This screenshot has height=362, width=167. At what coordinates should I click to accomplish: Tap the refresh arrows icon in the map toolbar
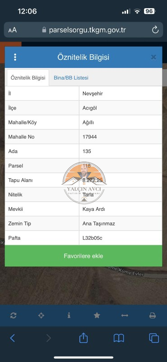[14, 315]
